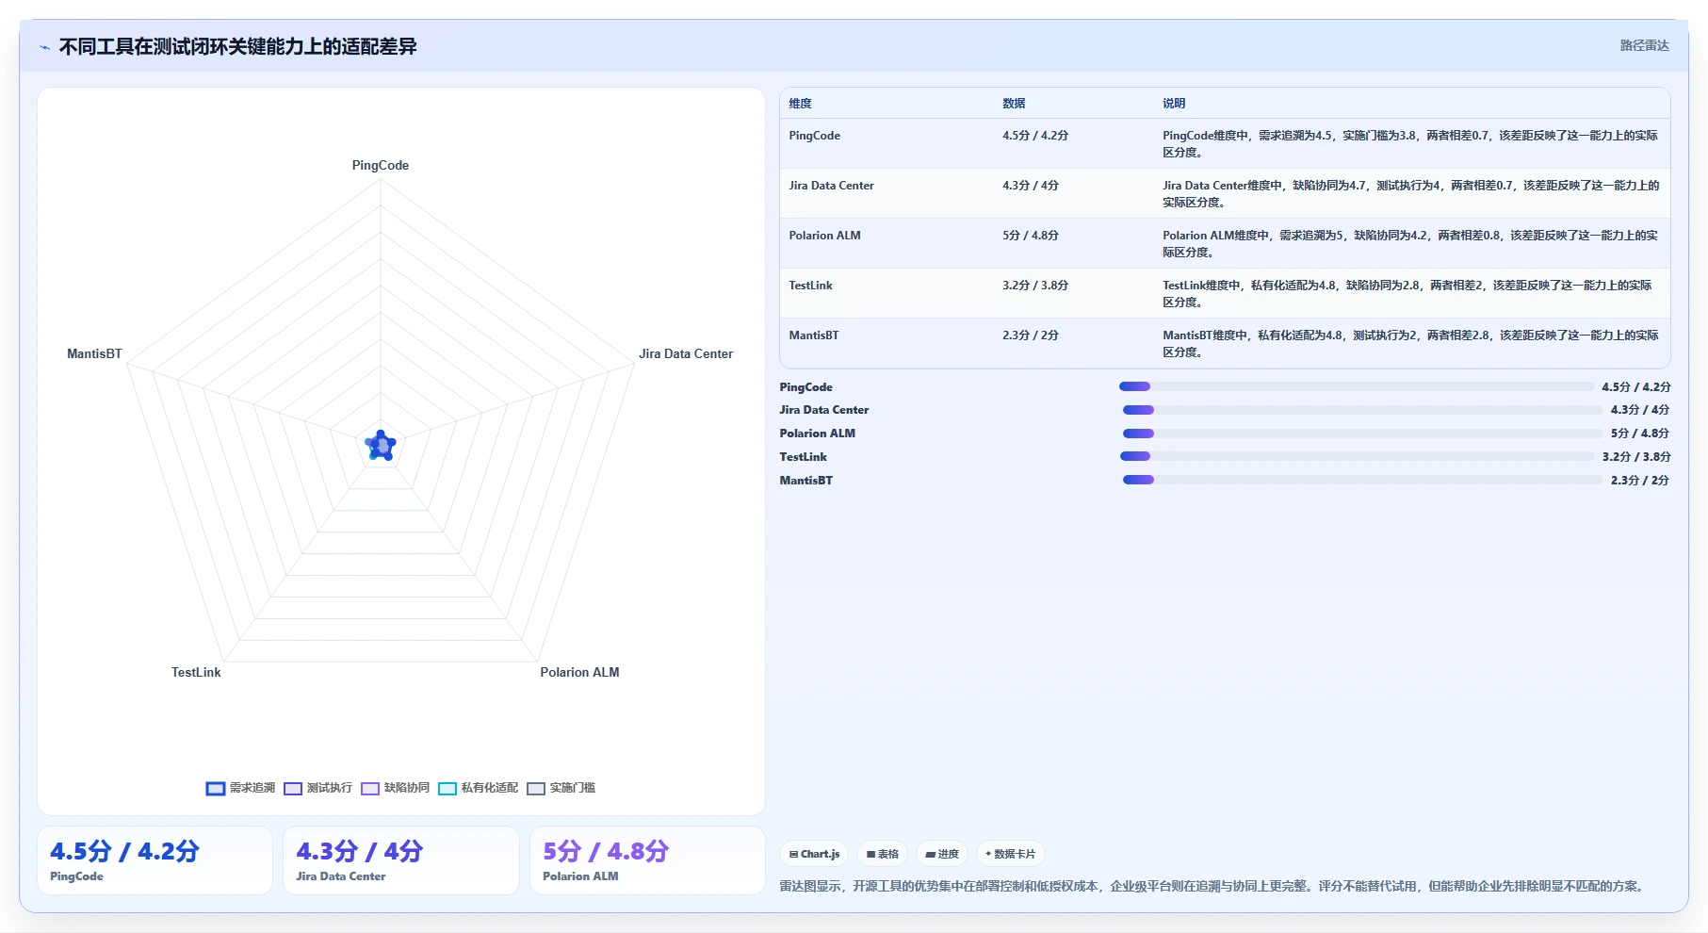Click the Polarion ALM progress bar

click(x=1362, y=434)
